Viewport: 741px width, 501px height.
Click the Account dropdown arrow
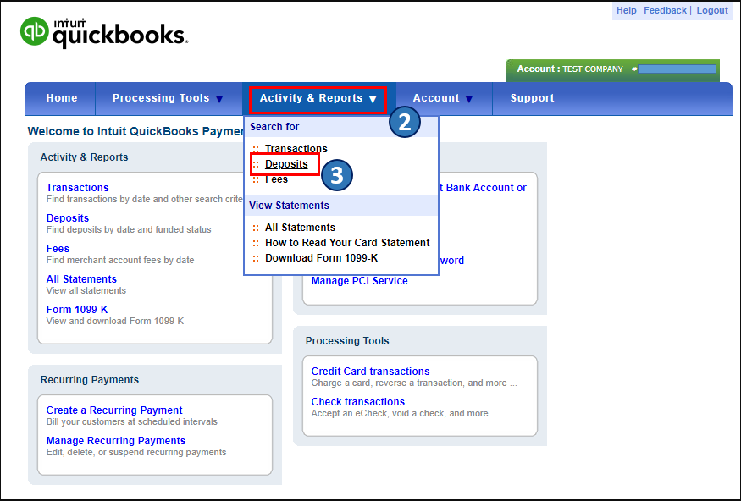pyautogui.click(x=469, y=99)
